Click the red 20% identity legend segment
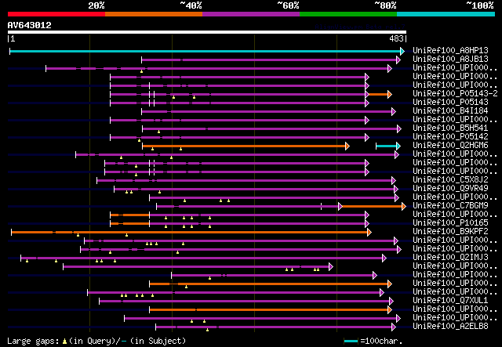This screenshot has width=502, height=347. pos(56,14)
